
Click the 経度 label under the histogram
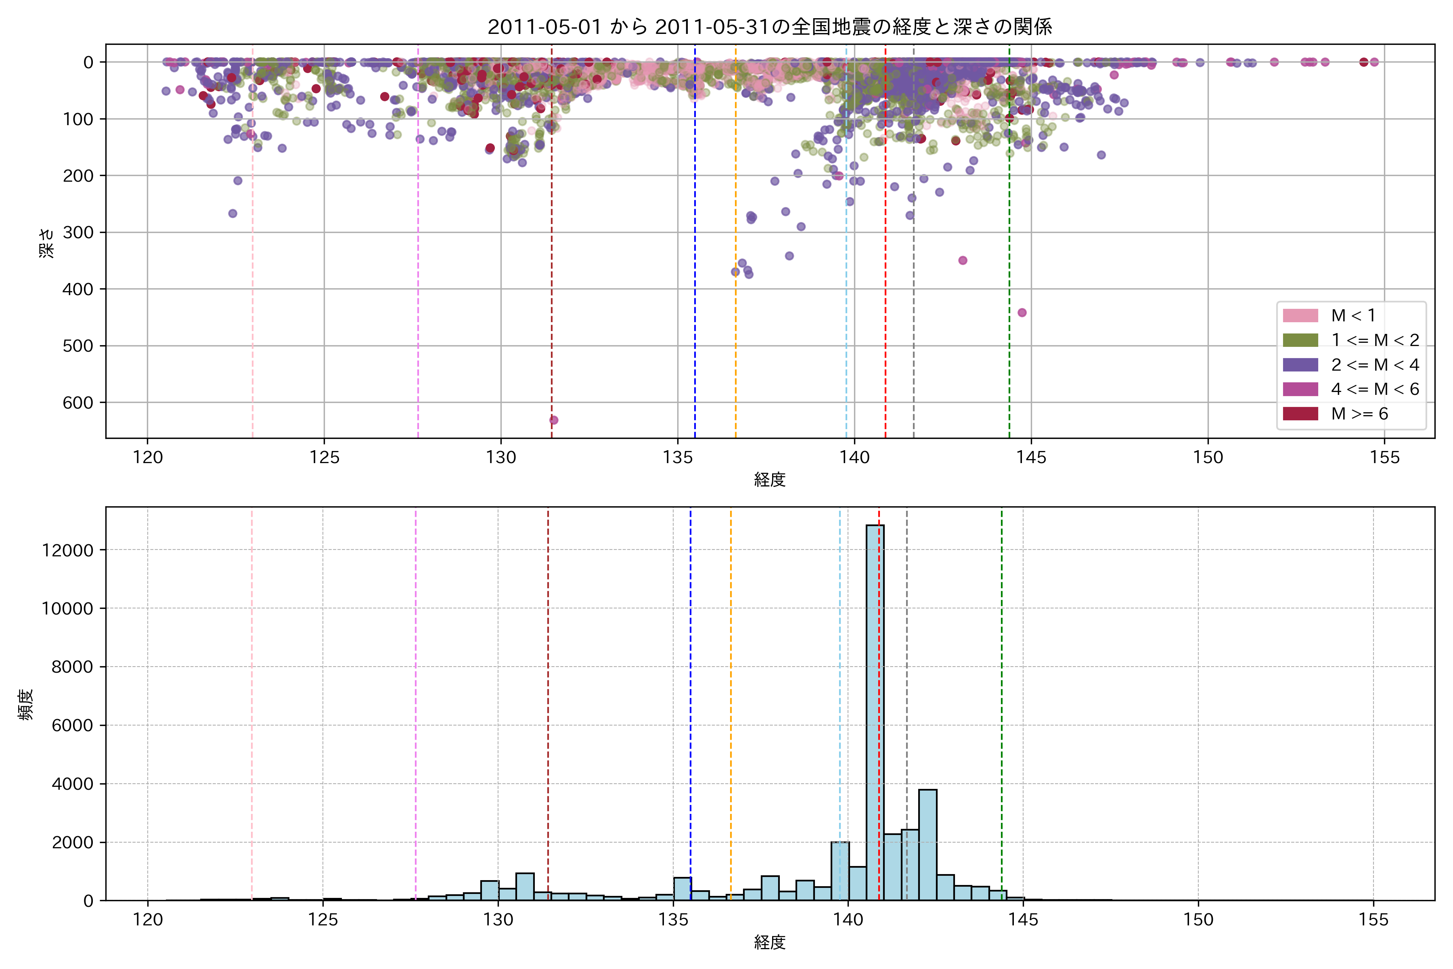coord(770,942)
